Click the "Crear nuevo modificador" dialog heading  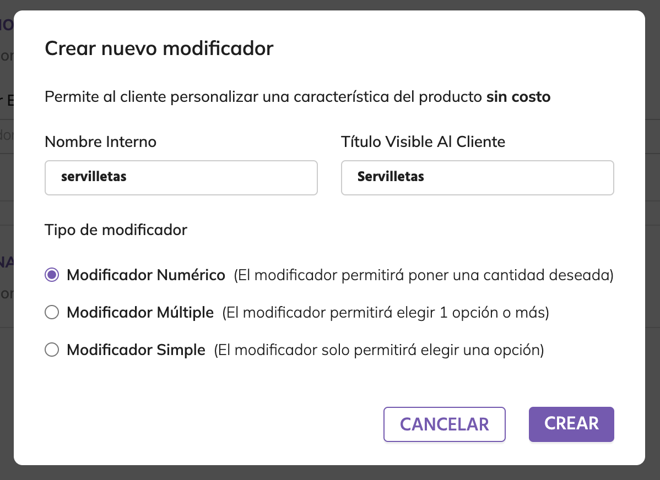click(x=159, y=48)
